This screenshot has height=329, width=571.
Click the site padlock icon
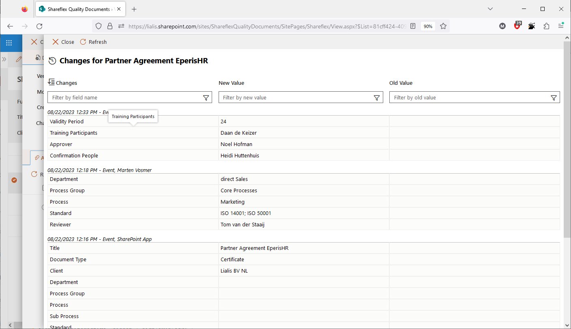coord(109,26)
